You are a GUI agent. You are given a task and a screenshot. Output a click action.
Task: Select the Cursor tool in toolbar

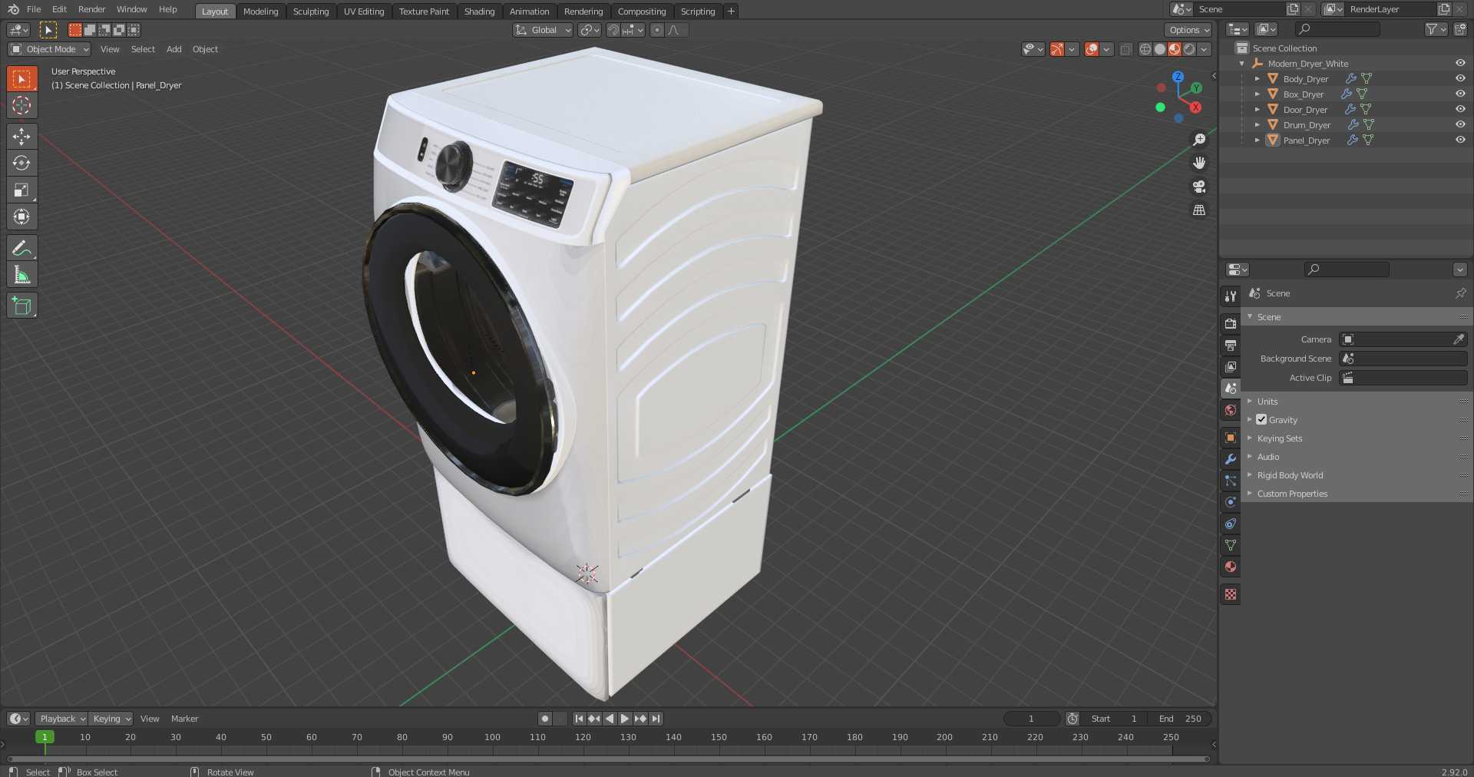pos(21,105)
